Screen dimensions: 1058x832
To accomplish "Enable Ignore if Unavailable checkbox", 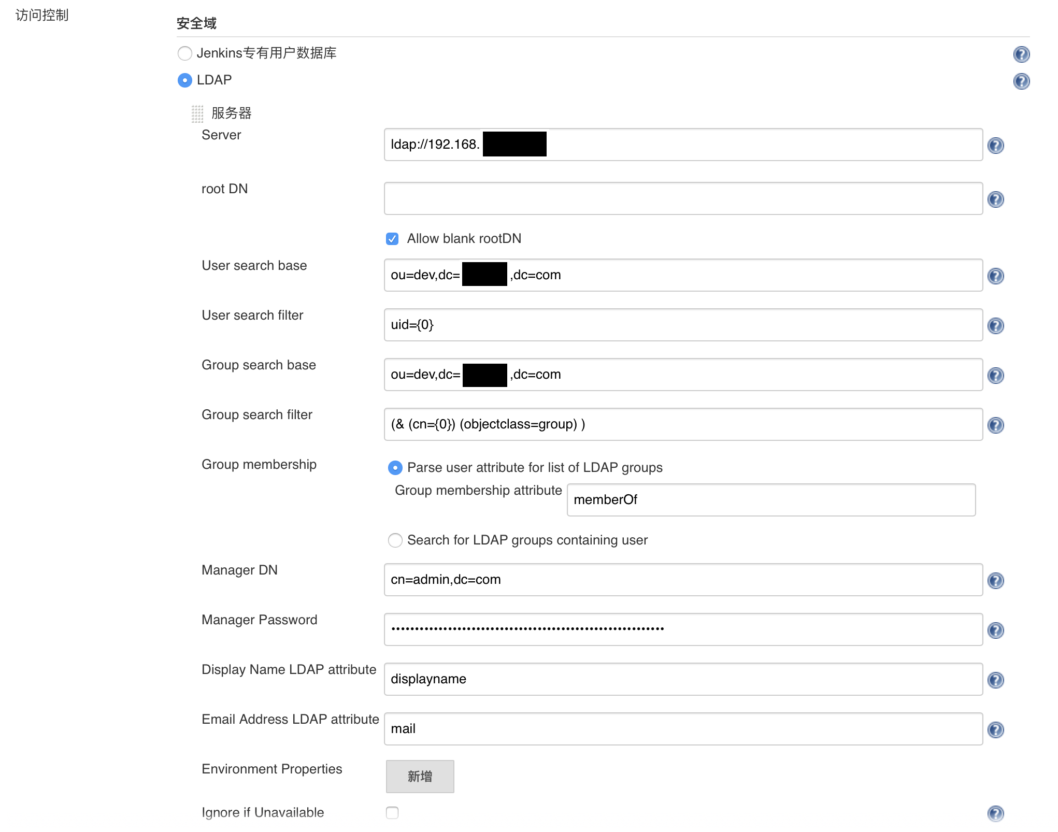I will [392, 813].
